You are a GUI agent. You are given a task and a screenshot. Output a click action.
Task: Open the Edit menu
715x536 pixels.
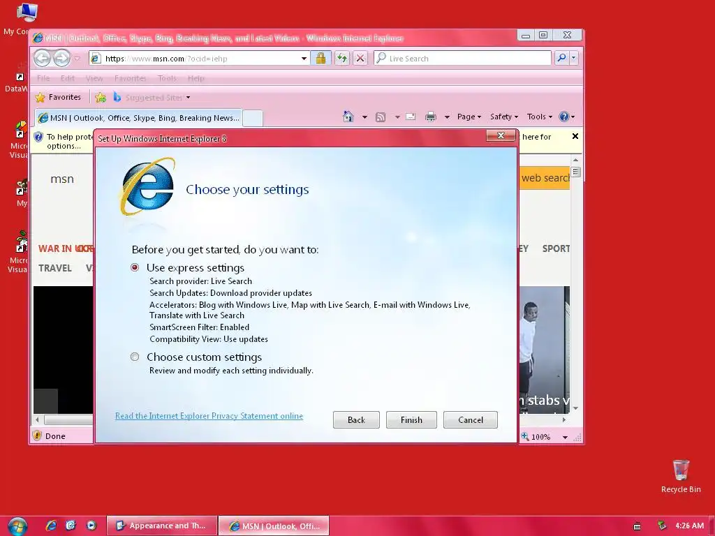point(68,78)
